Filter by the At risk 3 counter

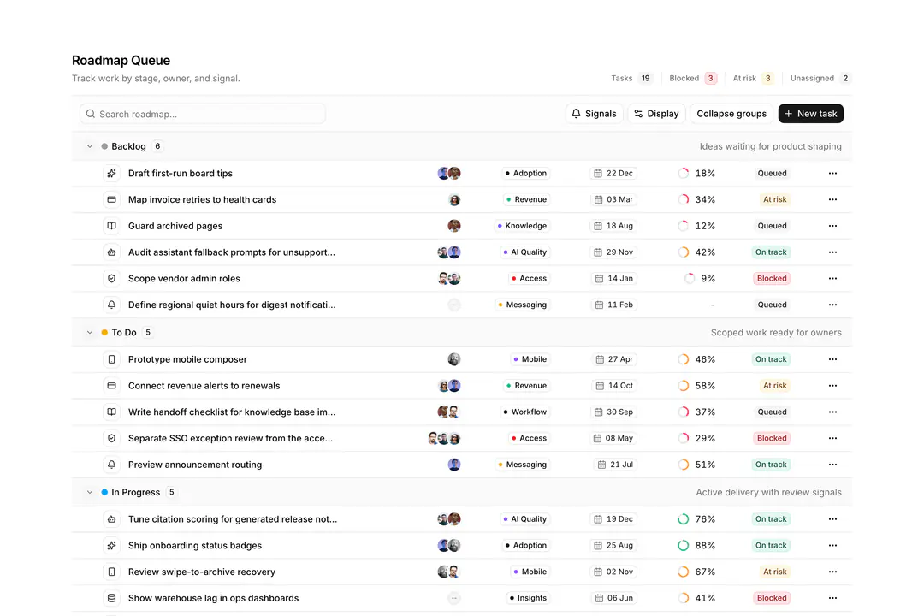click(753, 79)
